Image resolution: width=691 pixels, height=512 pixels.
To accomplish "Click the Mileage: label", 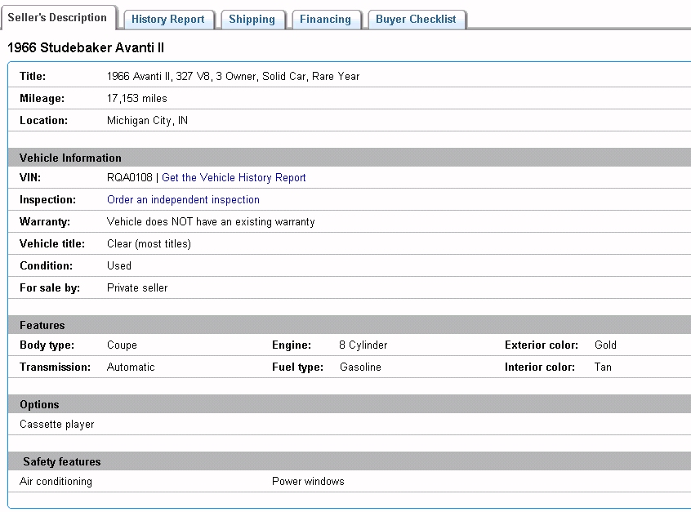I will click(x=42, y=98).
